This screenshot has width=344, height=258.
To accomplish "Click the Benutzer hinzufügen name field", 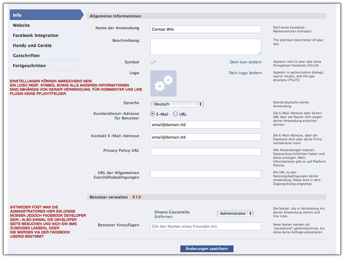I will [x=205, y=226].
